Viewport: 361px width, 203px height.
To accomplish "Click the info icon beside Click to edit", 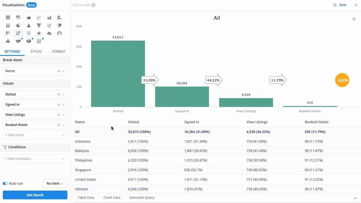I will (x=93, y=5).
